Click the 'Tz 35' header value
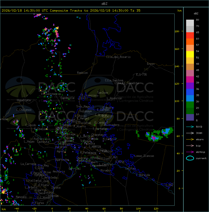 pyautogui.click(x=135, y=11)
